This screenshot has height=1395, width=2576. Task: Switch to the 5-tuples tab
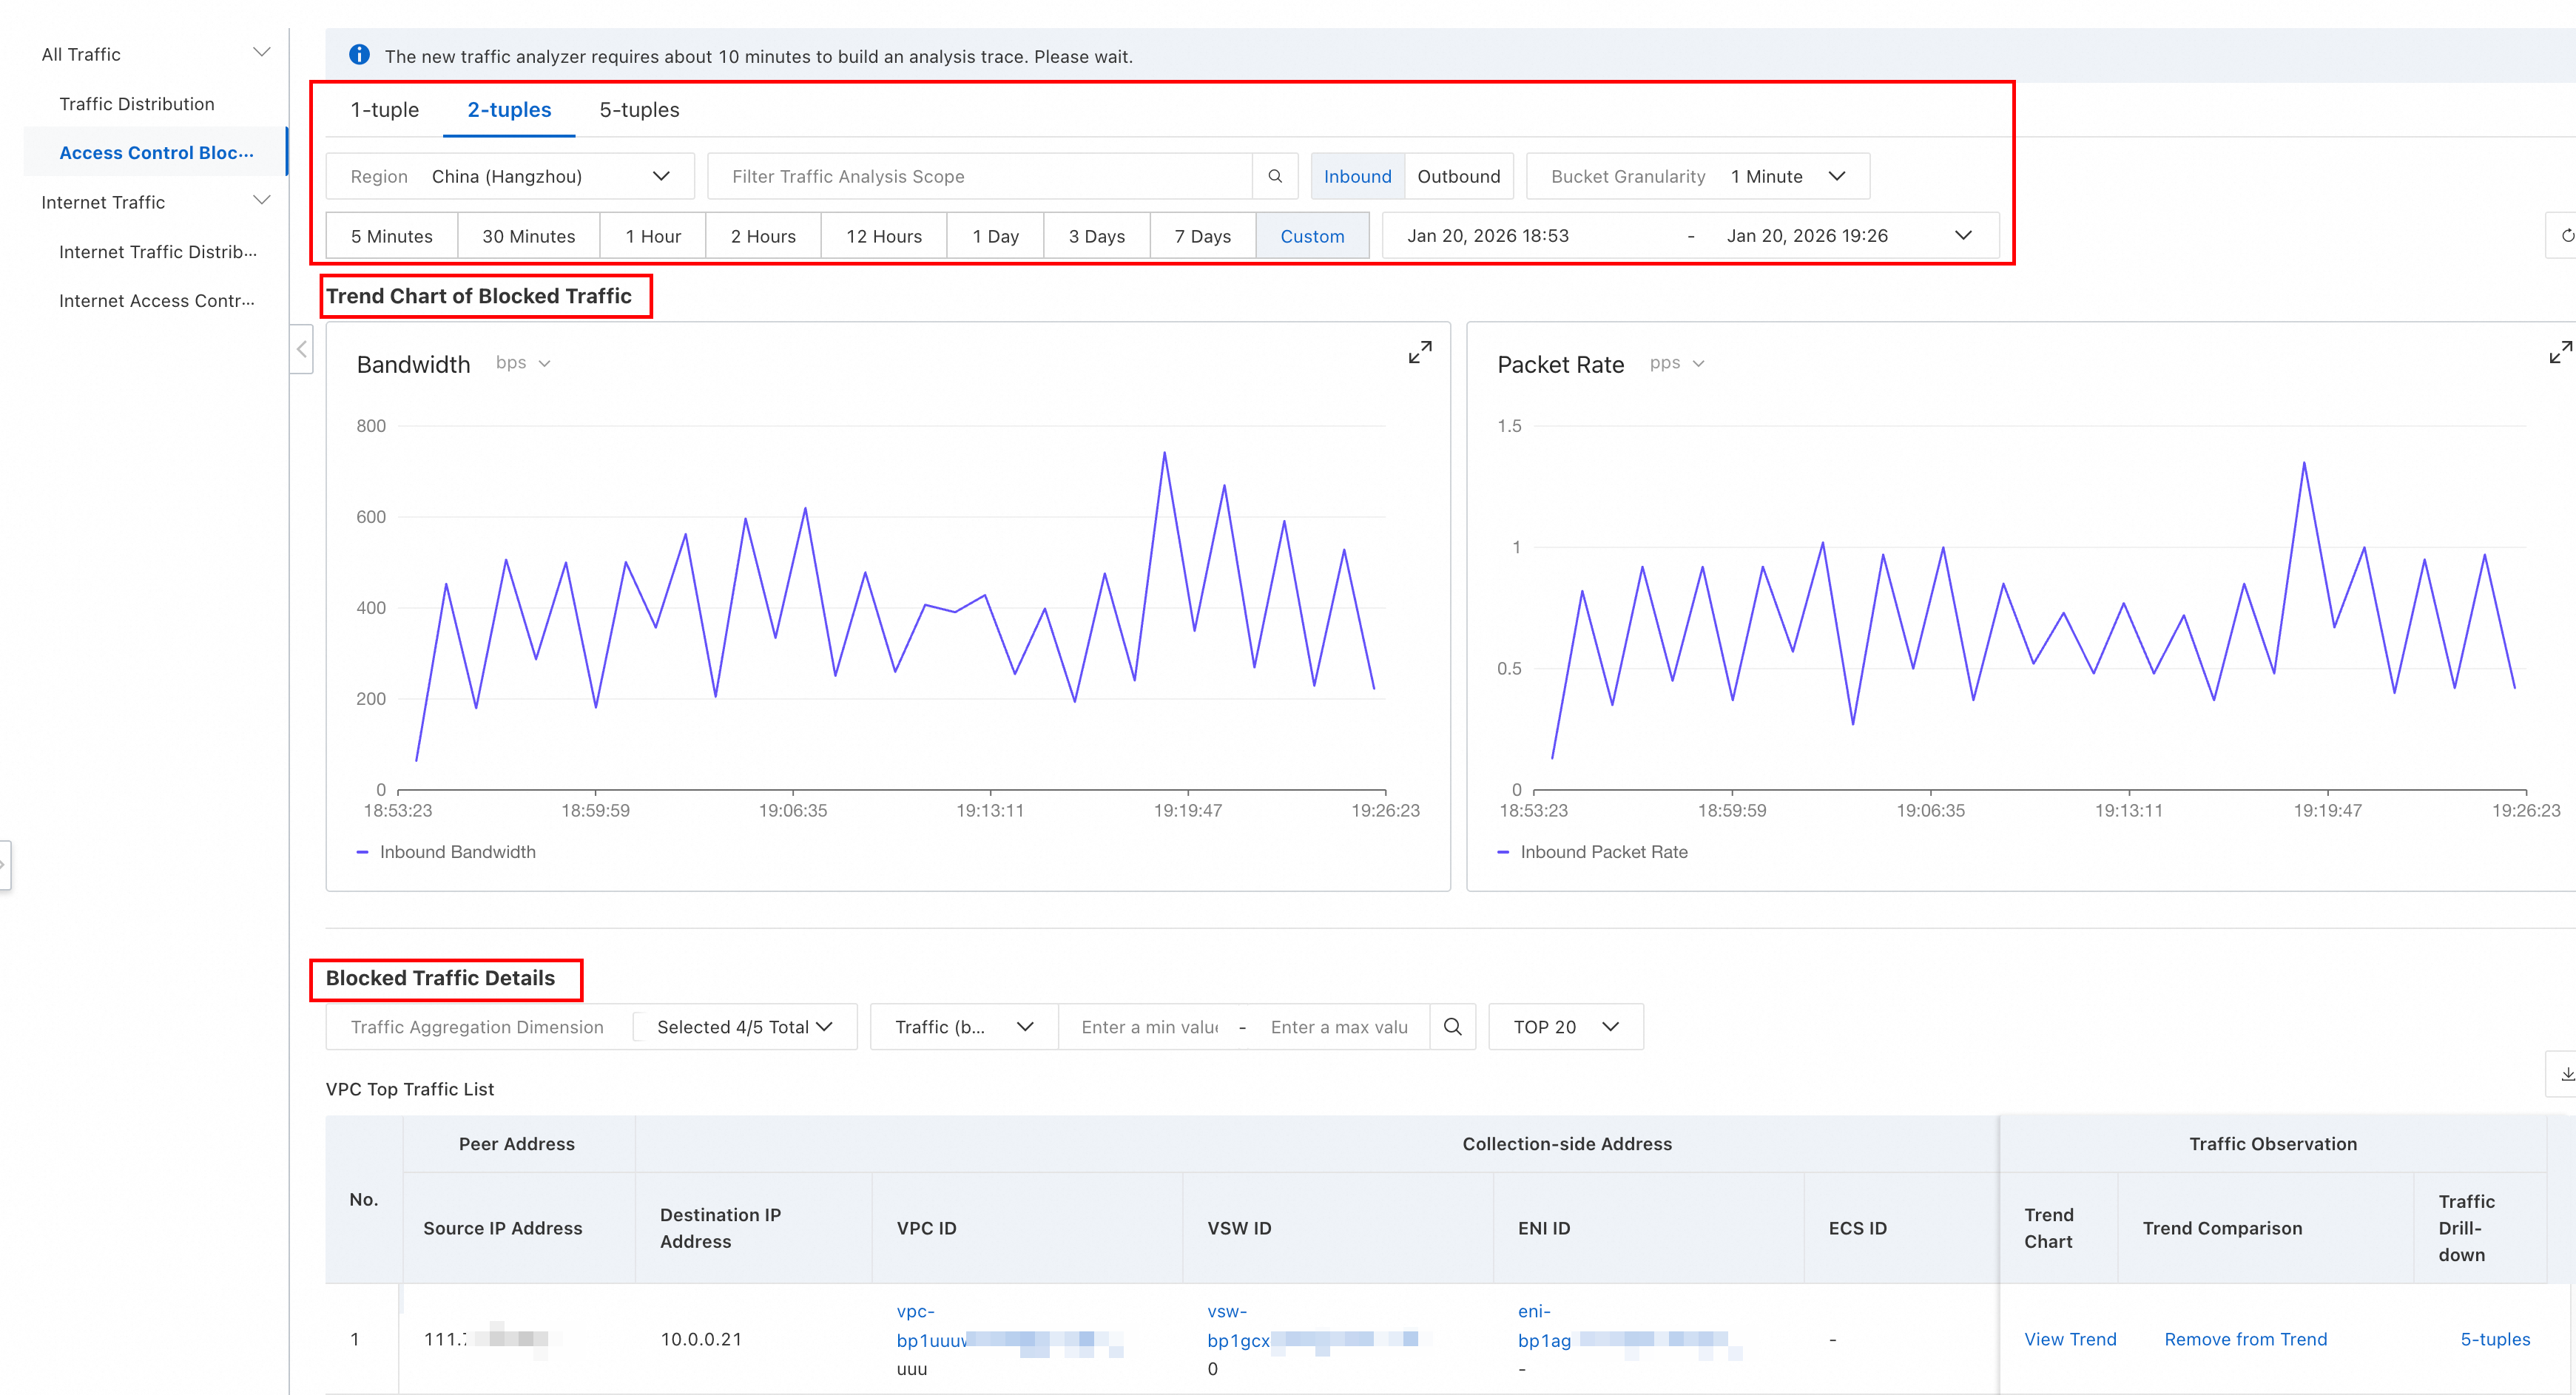click(639, 110)
